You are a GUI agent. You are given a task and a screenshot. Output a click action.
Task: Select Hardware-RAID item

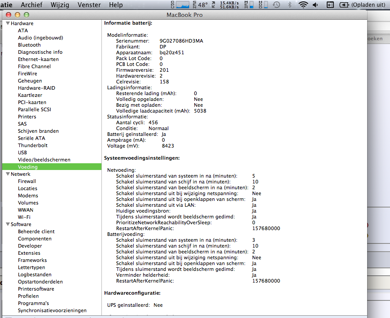click(36, 88)
